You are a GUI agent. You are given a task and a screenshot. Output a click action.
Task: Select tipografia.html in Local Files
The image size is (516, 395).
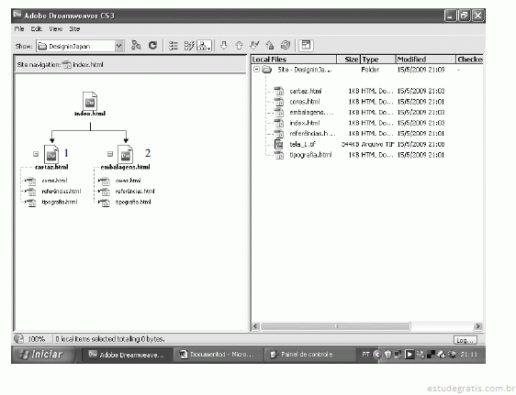[310, 155]
